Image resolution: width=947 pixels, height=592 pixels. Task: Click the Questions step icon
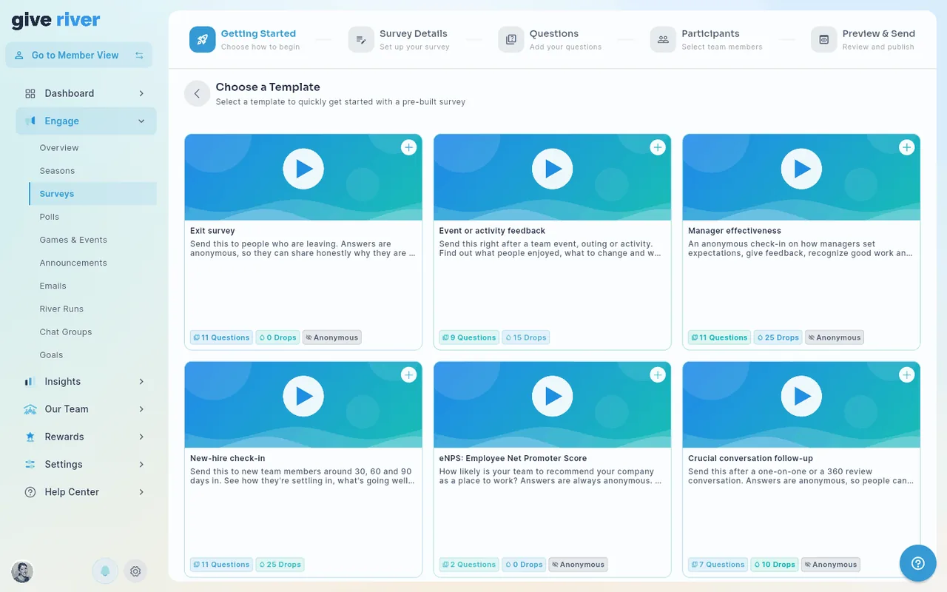511,40
